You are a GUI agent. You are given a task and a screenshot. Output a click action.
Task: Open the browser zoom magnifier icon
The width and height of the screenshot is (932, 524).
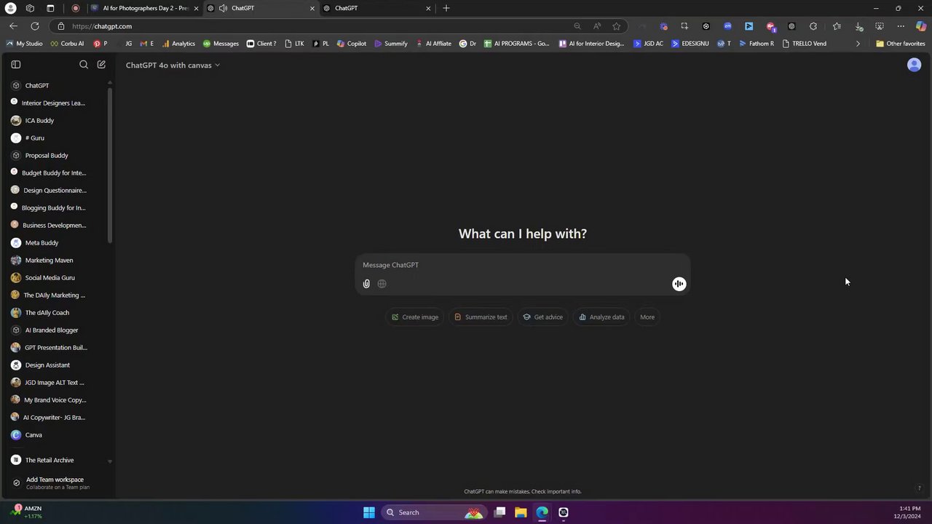click(x=577, y=26)
